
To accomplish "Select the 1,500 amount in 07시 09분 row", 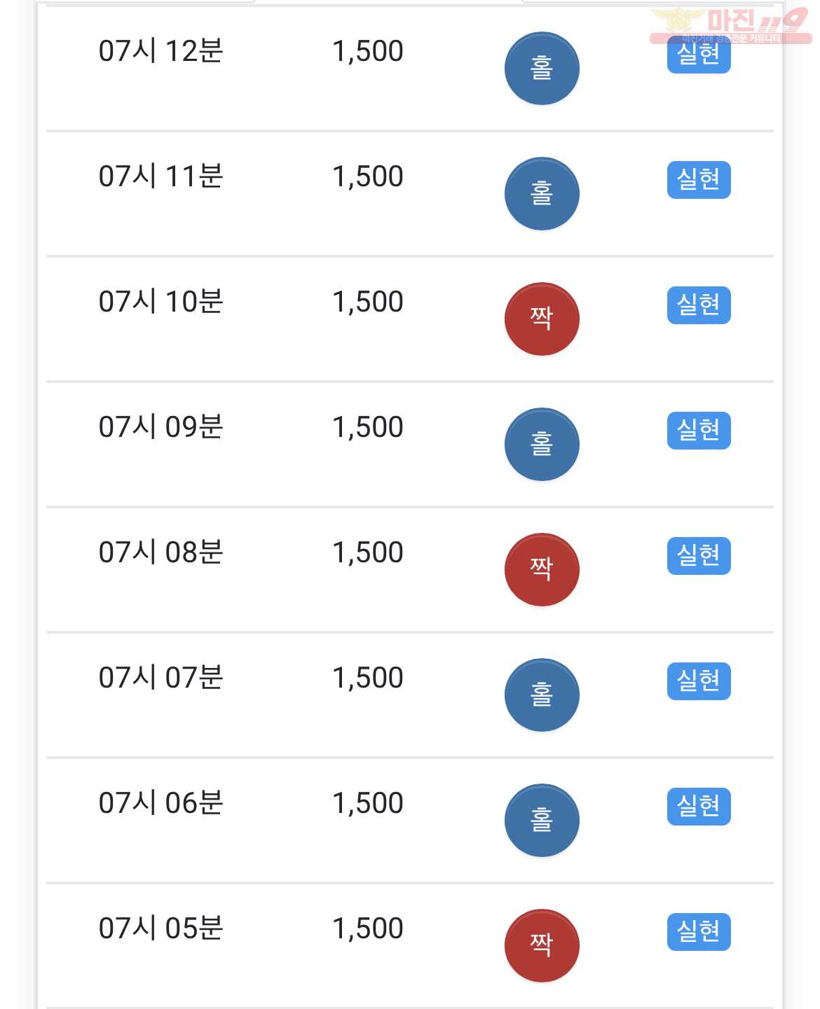I will 368,427.
